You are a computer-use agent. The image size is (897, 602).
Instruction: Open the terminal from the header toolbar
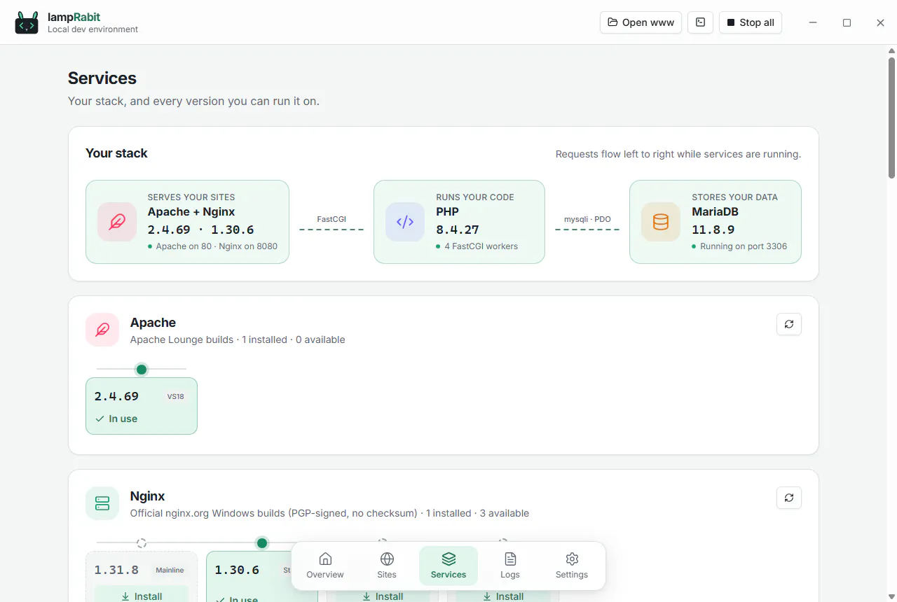[x=700, y=22]
